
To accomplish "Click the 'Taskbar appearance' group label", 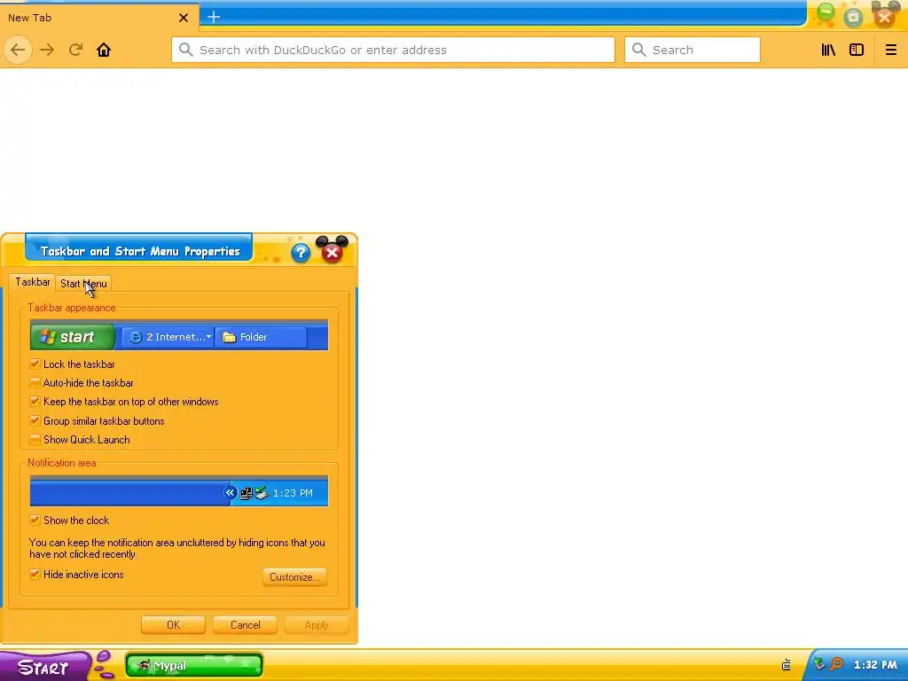I will pyautogui.click(x=72, y=308).
